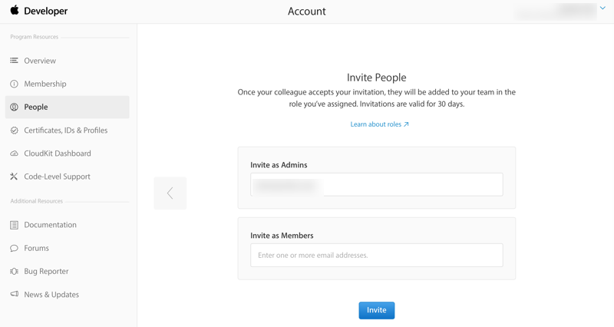Viewport: 614px width, 327px height.
Task: Click the Overview list icon
Action: pos(14,61)
